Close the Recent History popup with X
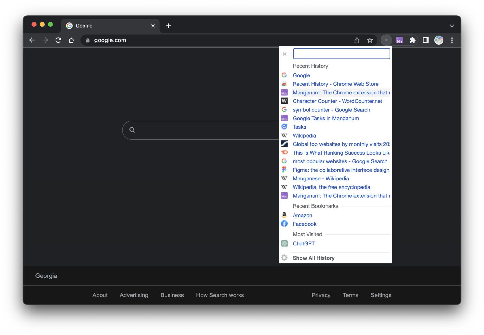The height and width of the screenshot is (335, 484). (284, 54)
